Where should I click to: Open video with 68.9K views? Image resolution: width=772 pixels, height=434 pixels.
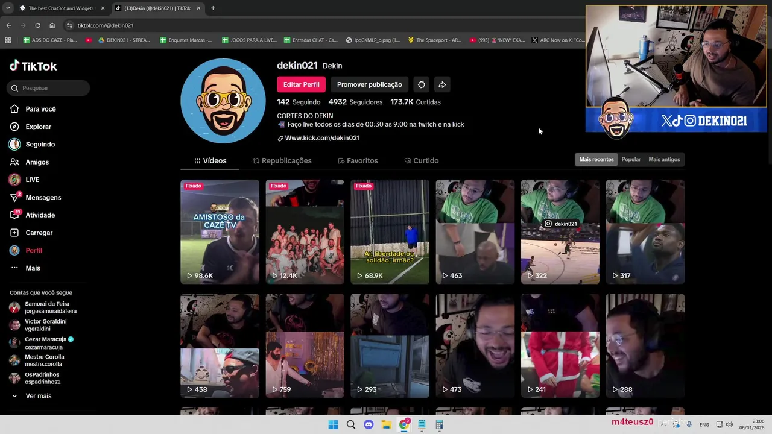[390, 231]
